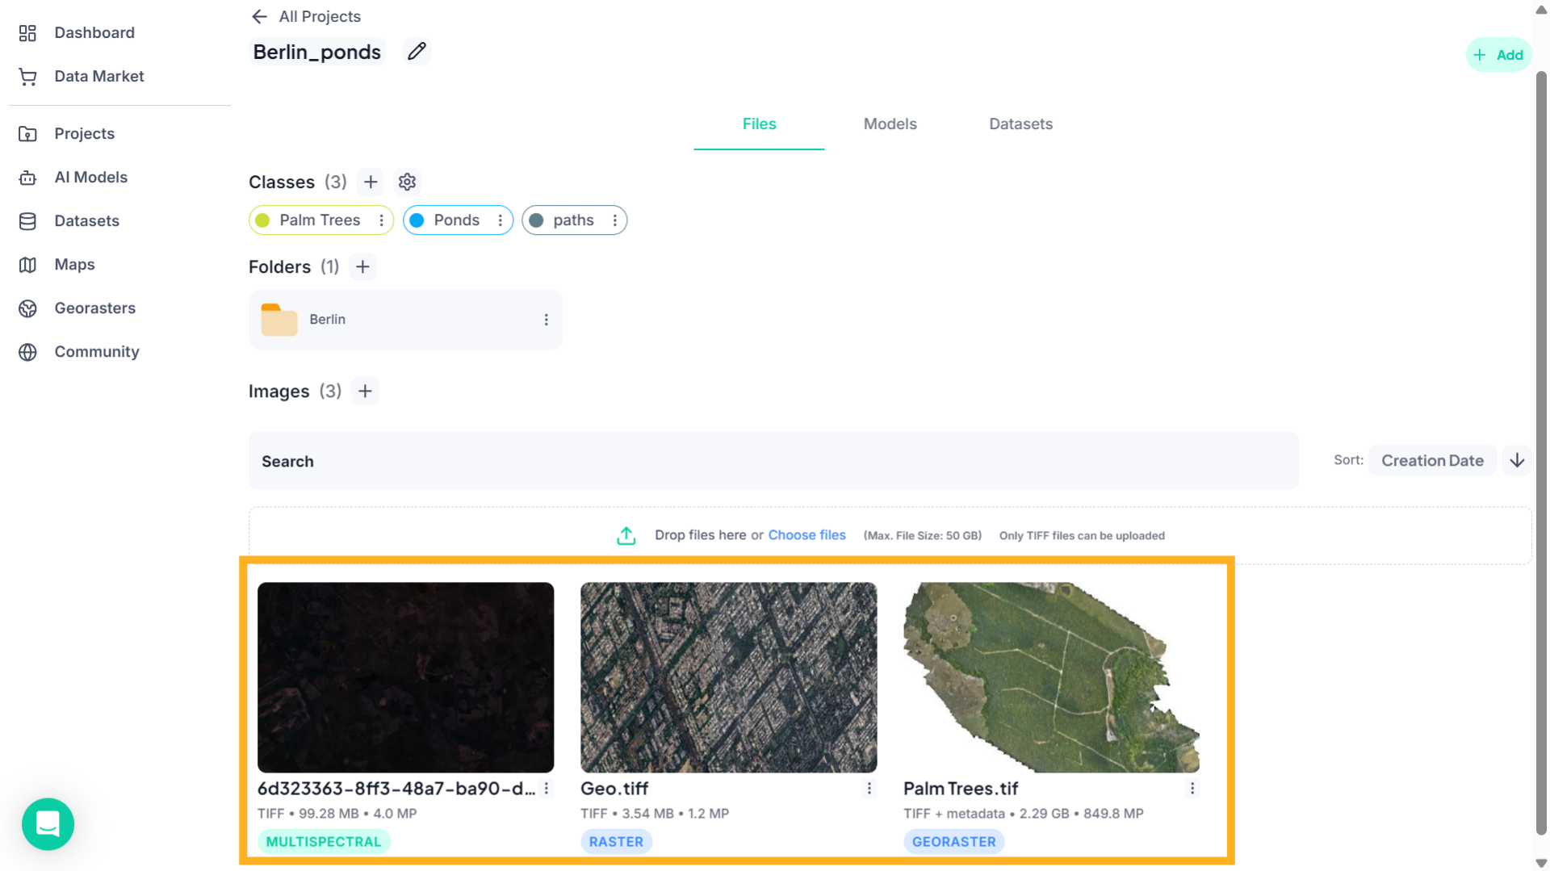Viewport: 1550px width, 871px height.
Task: Click the Berlin folder icon
Action: (x=279, y=319)
